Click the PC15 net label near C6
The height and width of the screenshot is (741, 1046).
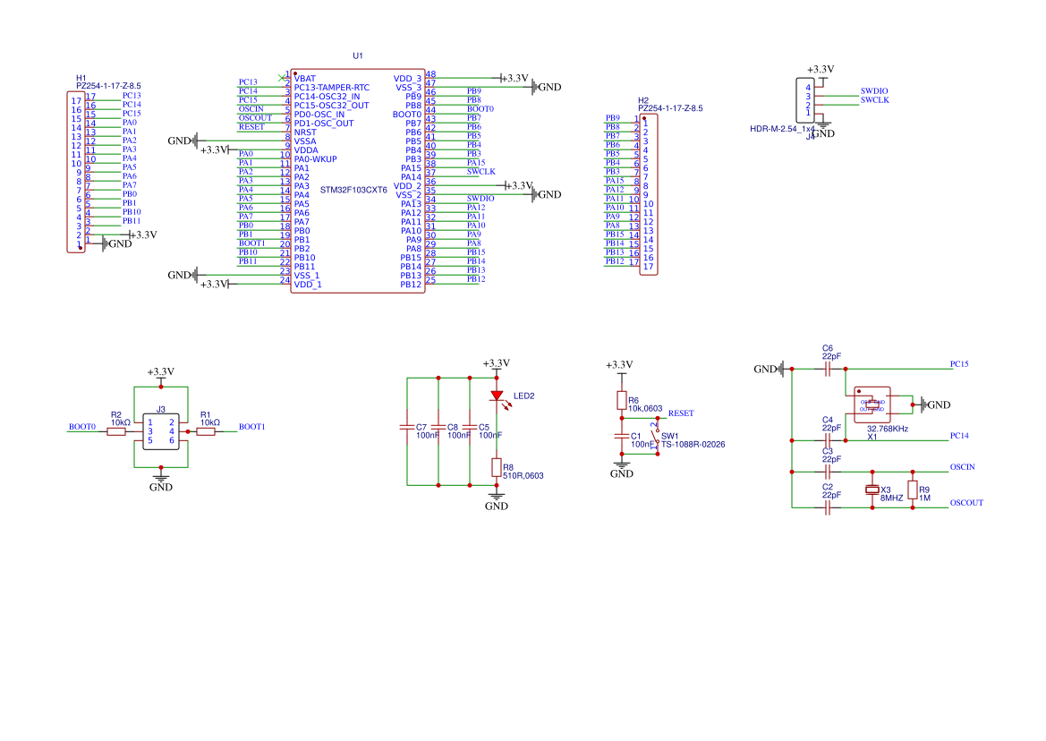click(x=959, y=364)
